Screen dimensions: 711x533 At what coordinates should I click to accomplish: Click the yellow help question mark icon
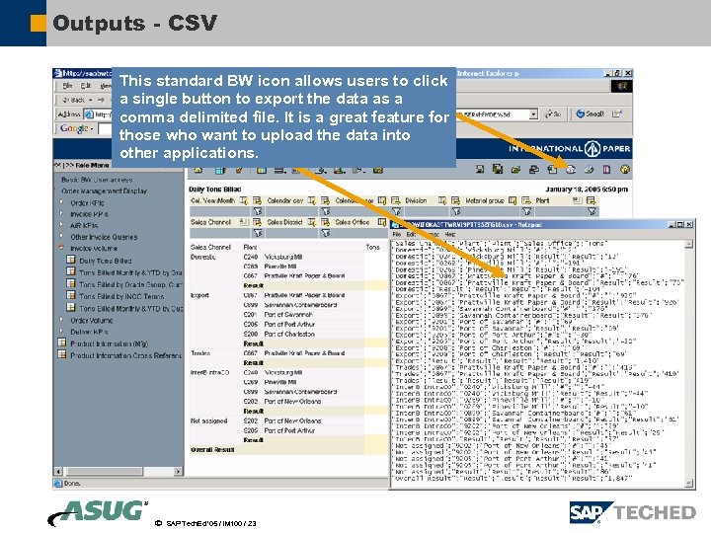625,170
